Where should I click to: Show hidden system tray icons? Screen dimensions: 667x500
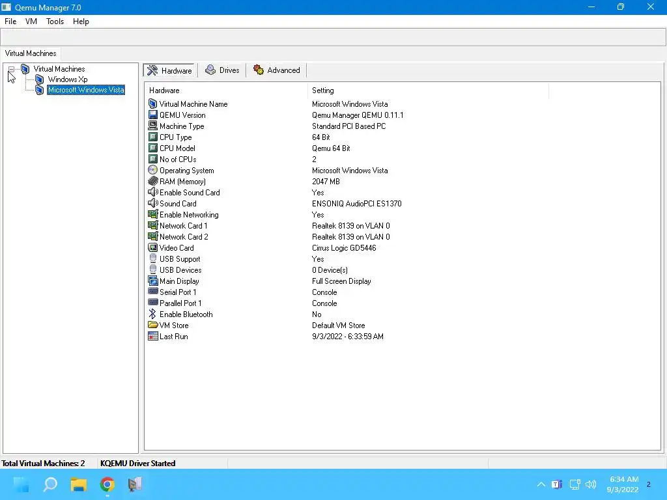(x=541, y=484)
